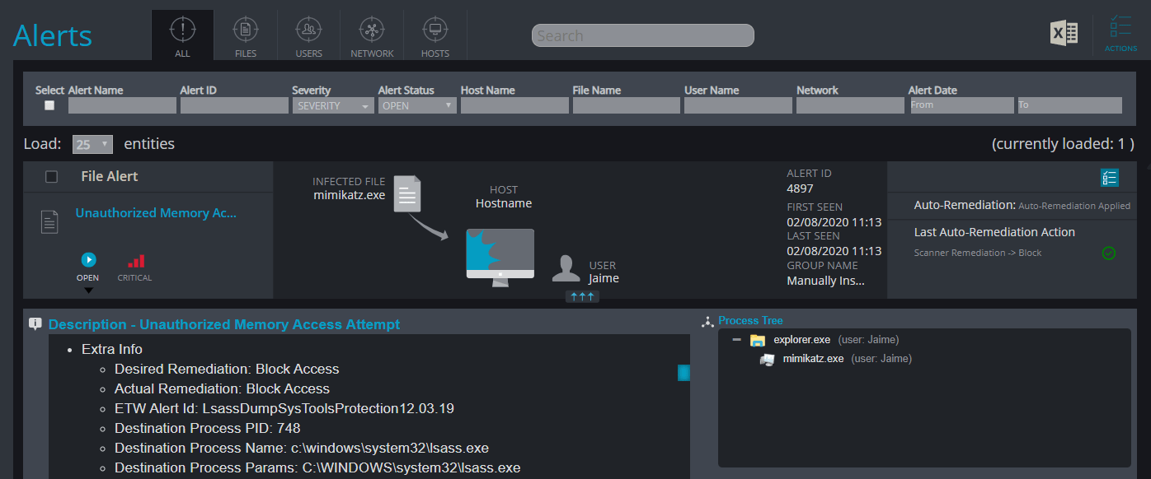The image size is (1151, 479).
Task: Open the Unauthorized Memory Access alert link
Action: point(156,212)
